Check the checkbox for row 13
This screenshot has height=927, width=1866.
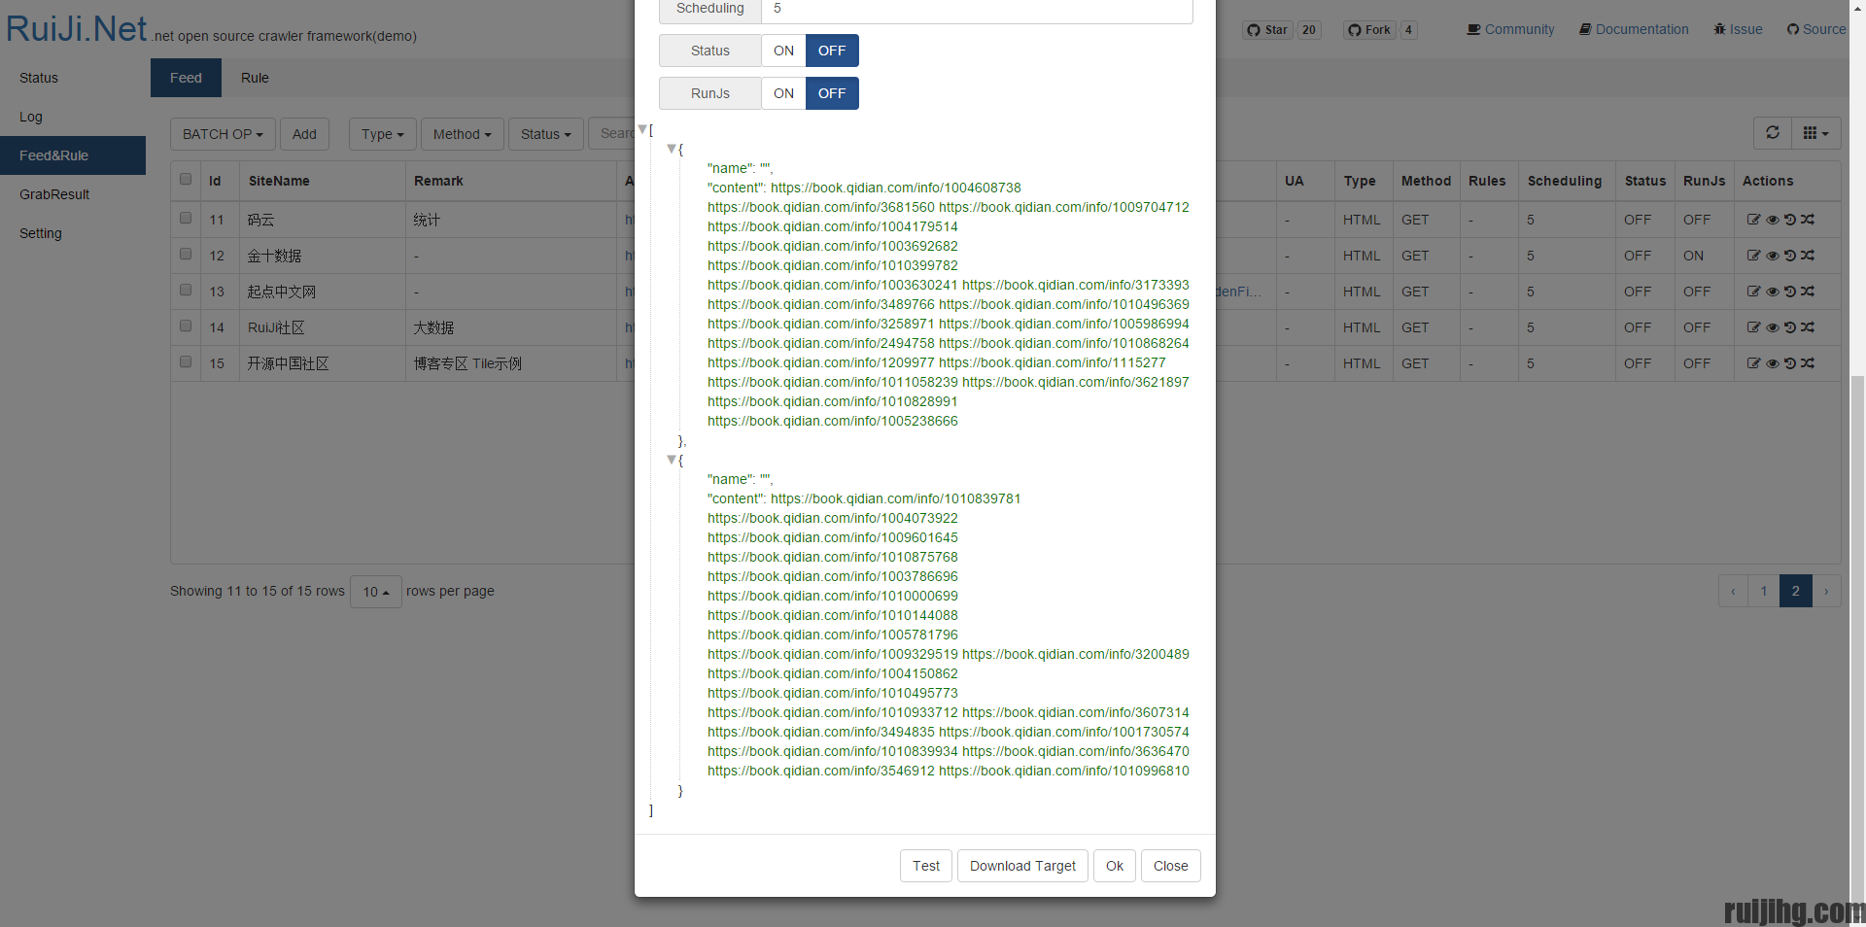[x=186, y=290]
